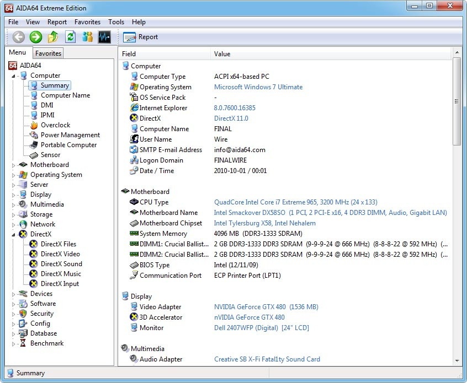Click the grey Back navigation arrow

(19, 37)
